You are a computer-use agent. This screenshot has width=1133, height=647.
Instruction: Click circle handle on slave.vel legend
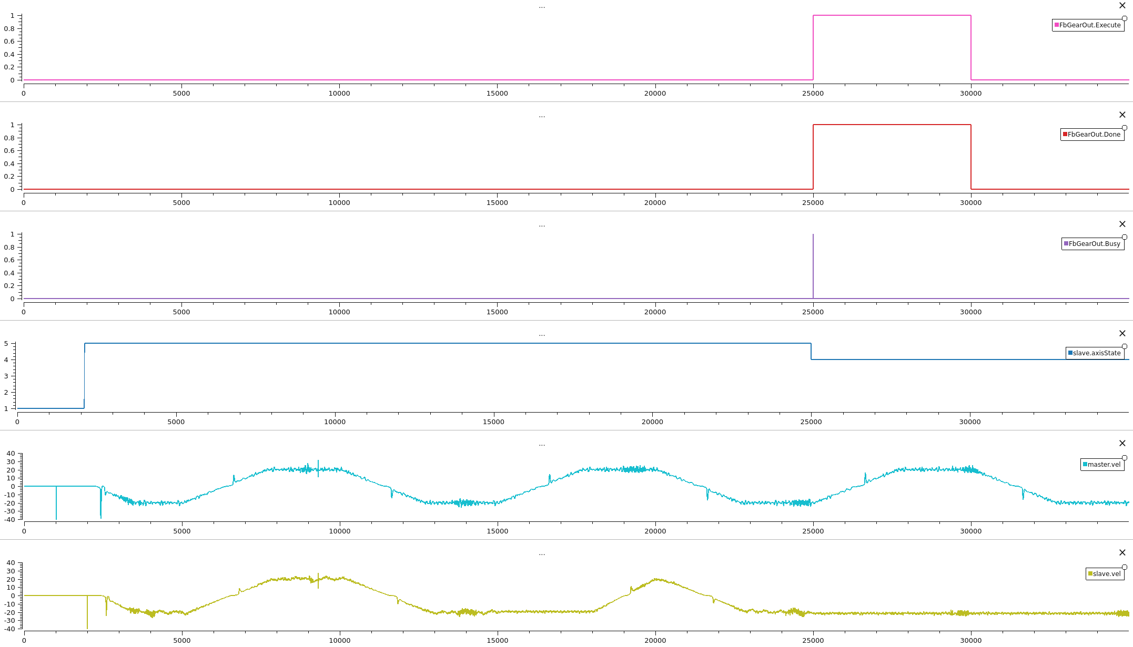click(x=1125, y=567)
